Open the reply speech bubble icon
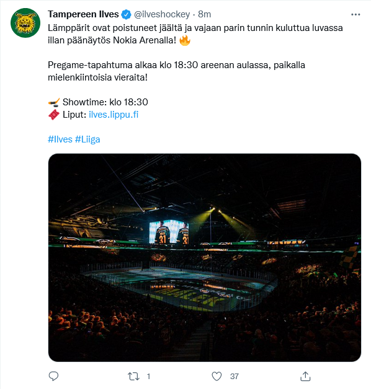The image size is (371, 389). point(53,377)
